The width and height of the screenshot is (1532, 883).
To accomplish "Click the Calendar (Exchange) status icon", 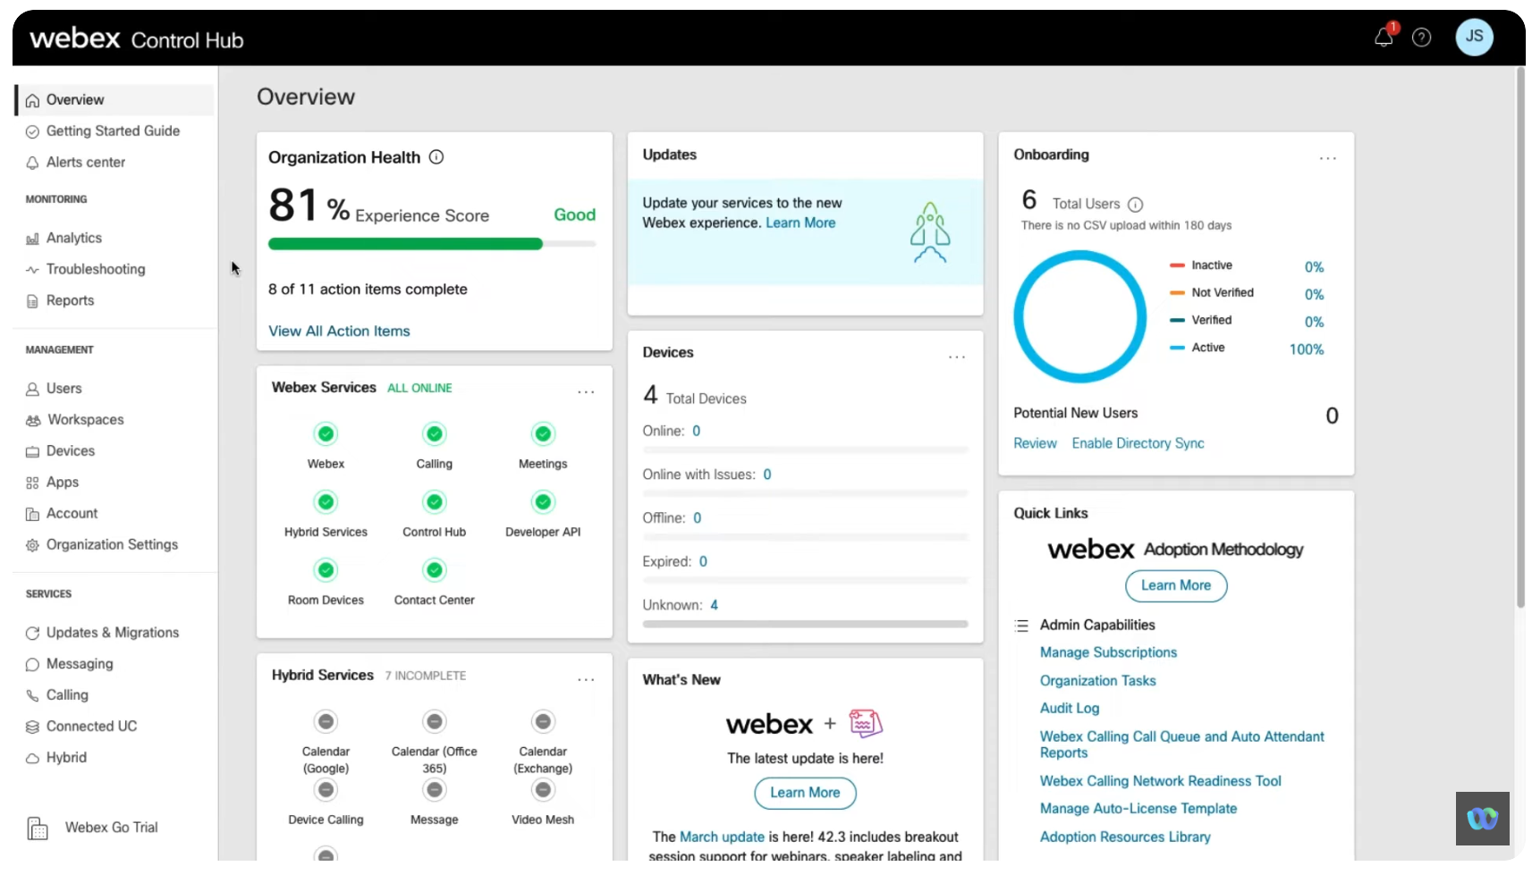I will click(x=543, y=721).
